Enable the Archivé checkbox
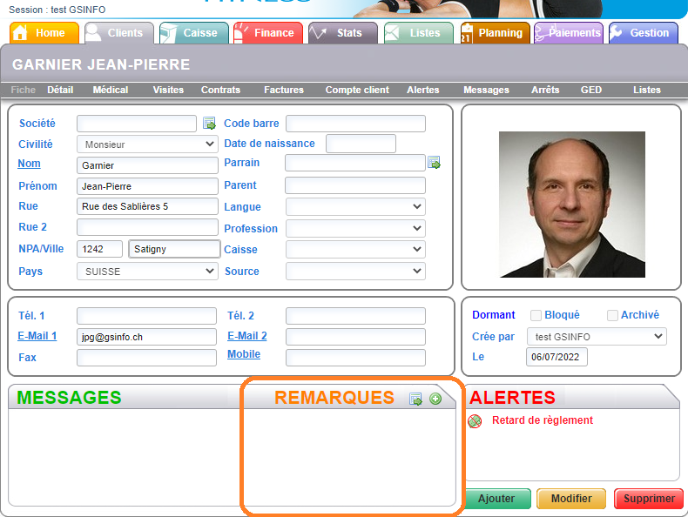Viewport: 688px width, 517px height. pos(613,315)
